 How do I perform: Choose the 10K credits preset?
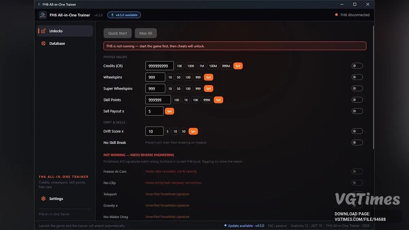pyautogui.click(x=179, y=66)
